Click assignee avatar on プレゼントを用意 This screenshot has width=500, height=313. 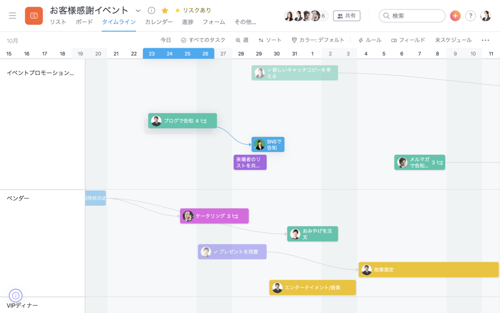[205, 252]
